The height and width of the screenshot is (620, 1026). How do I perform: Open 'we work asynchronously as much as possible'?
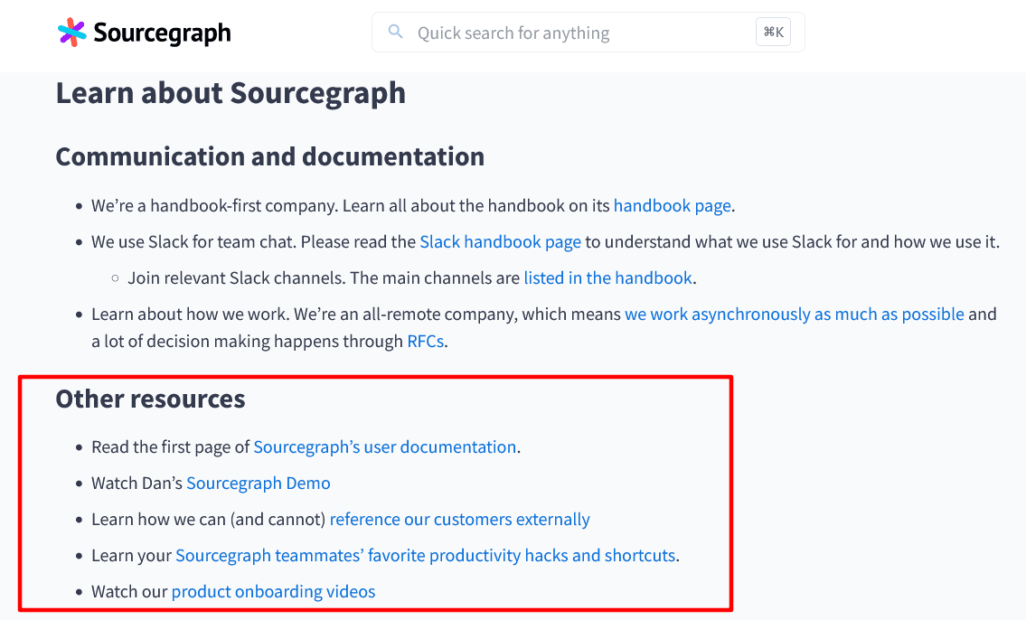coord(794,315)
